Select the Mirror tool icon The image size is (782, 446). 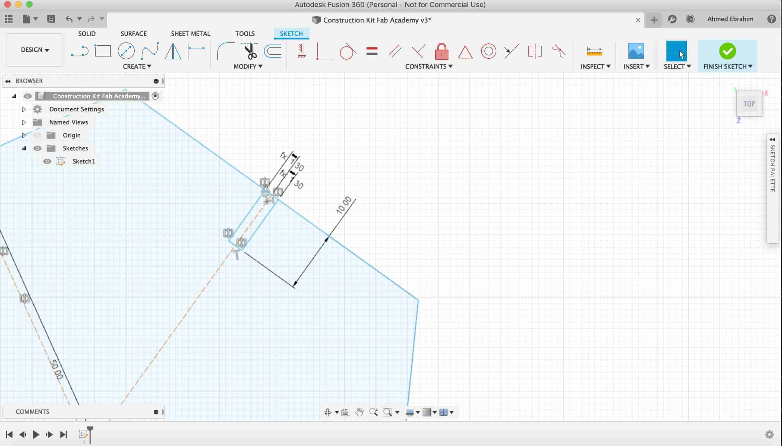click(x=173, y=51)
